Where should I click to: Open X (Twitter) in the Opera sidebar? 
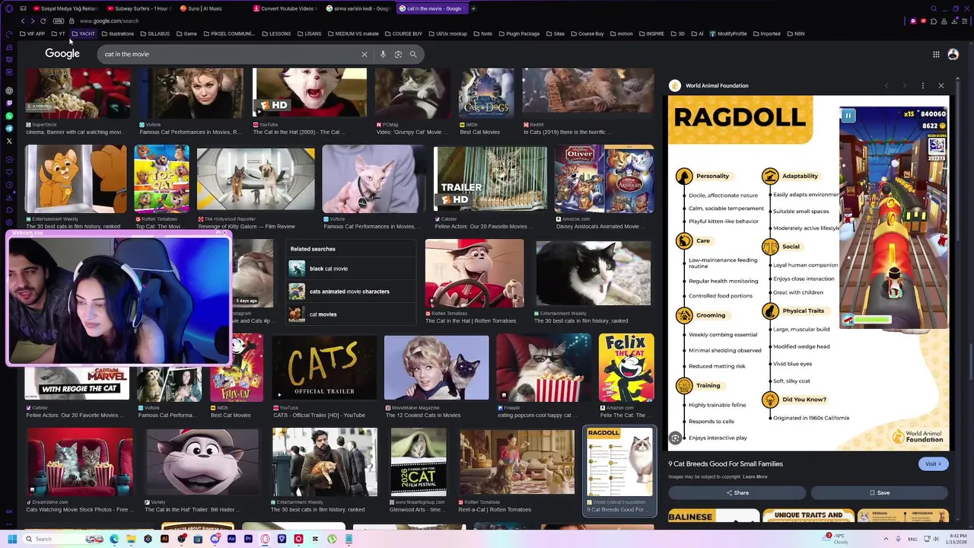9,141
